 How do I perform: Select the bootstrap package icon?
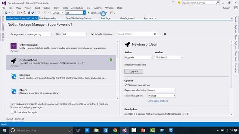[13, 76]
